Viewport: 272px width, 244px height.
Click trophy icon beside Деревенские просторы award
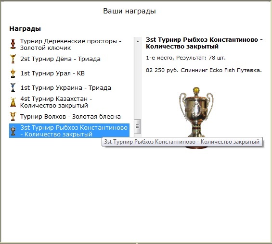[x=13, y=44]
